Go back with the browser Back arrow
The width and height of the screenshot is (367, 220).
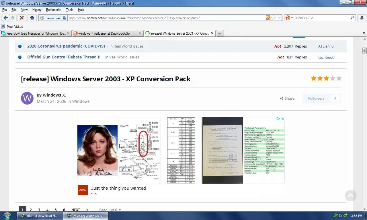point(5,18)
